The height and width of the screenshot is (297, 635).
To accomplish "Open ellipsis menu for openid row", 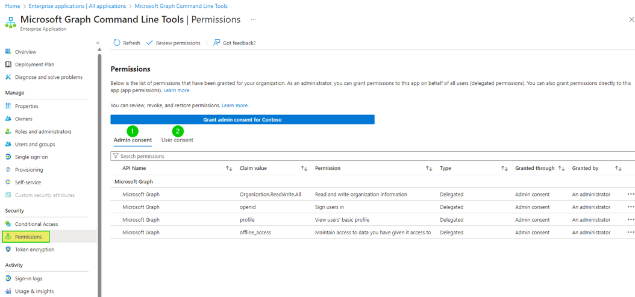I will click(x=631, y=207).
